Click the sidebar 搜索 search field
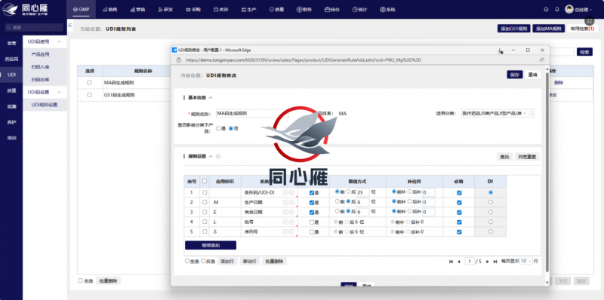 34,27
